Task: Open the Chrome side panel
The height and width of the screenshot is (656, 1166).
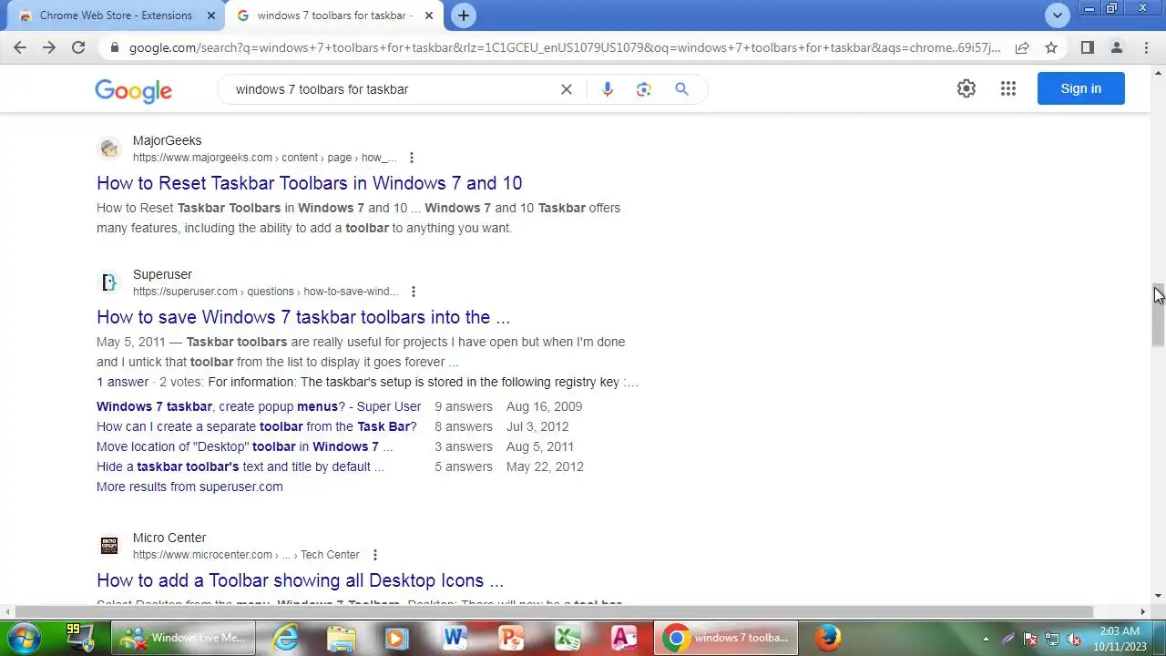Action: pos(1087,47)
